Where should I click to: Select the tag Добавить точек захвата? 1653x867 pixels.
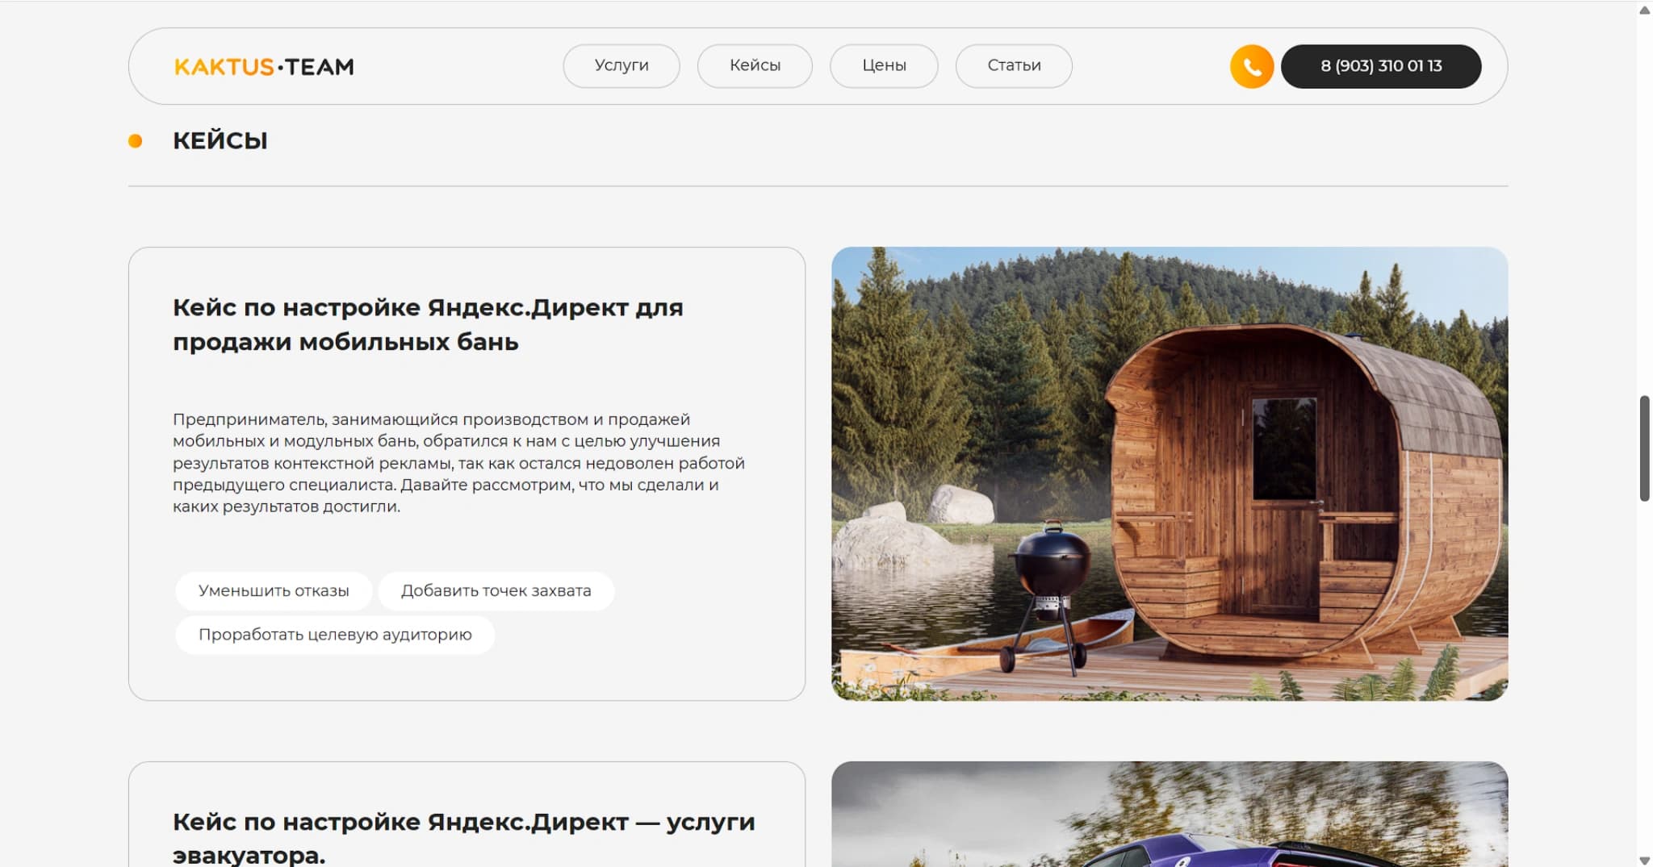coord(496,590)
